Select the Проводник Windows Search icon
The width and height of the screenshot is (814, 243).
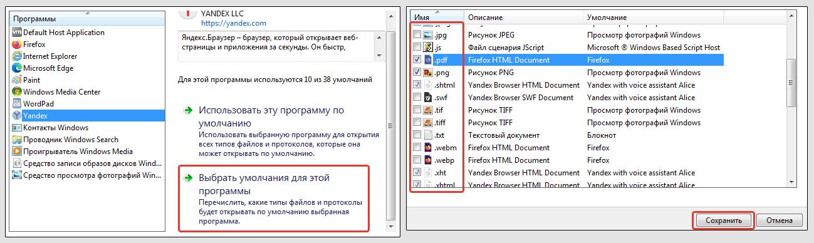point(17,140)
